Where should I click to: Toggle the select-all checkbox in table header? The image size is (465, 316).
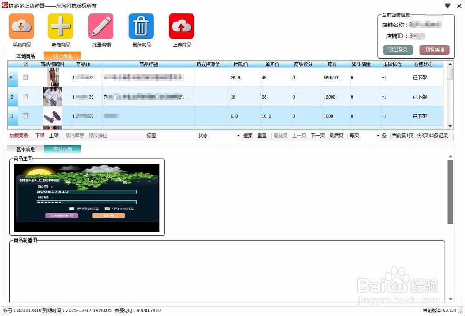pos(25,64)
